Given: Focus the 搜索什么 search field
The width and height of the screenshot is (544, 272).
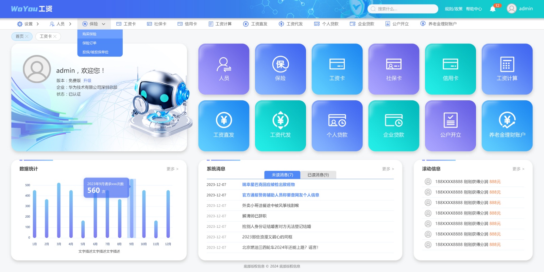Looking at the screenshot, I should click(403, 9).
